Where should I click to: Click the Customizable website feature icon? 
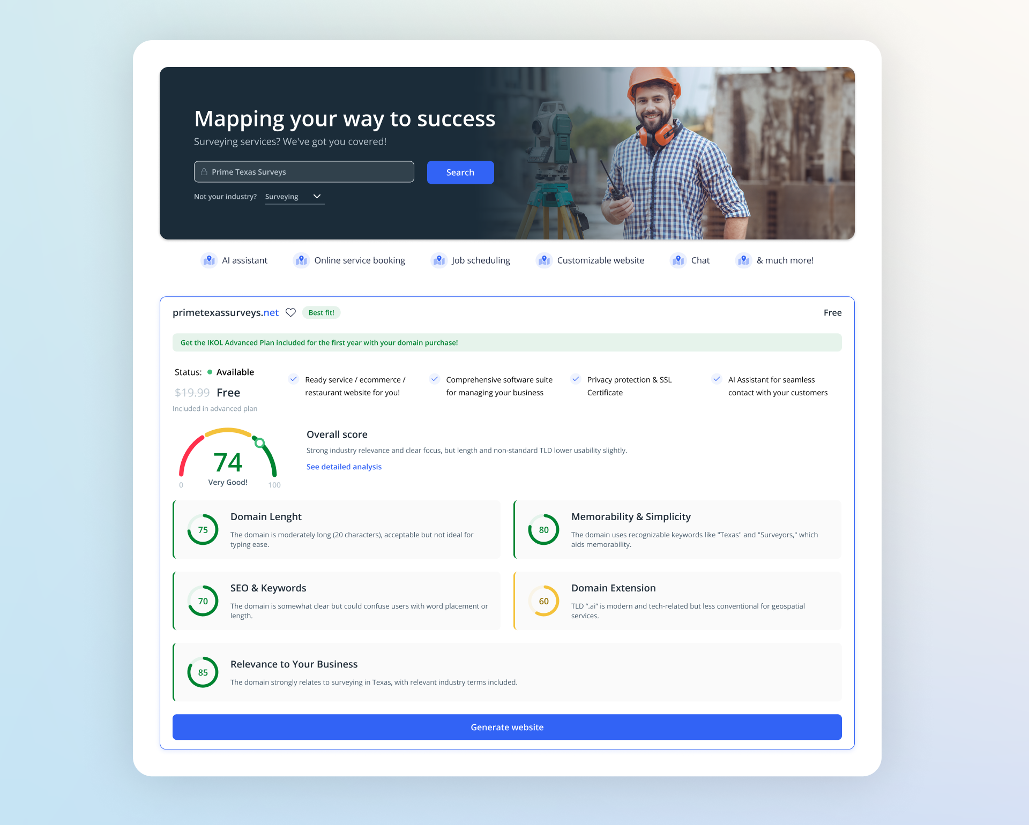click(x=544, y=260)
